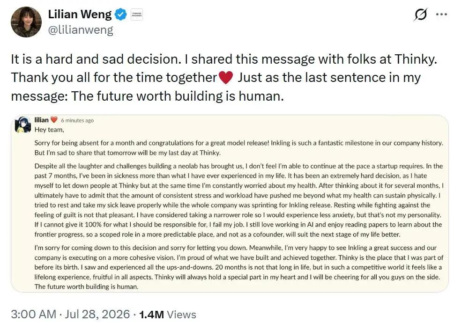This screenshot has width=454, height=330.
Task: Open the embedded Slack message screenshot
Action: [x=230, y=204]
